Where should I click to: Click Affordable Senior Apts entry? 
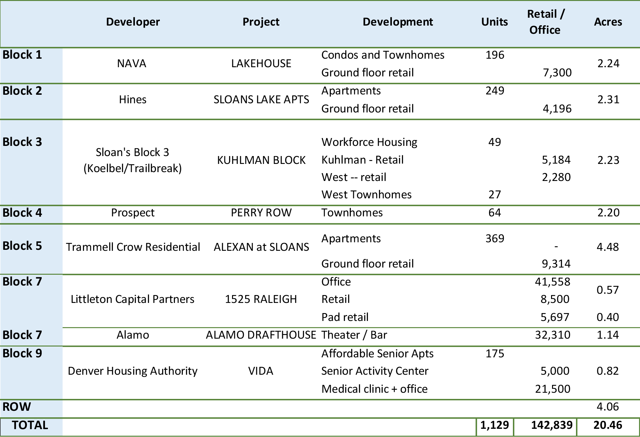377,353
